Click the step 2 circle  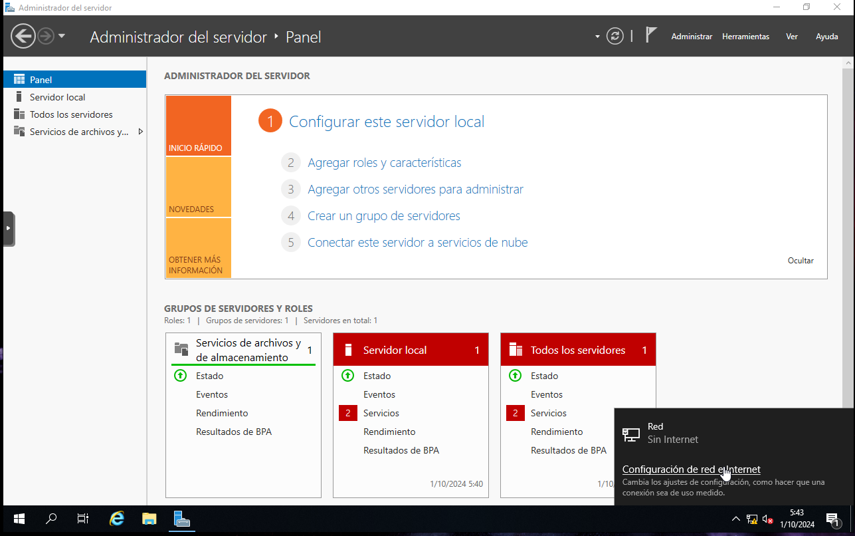click(290, 163)
